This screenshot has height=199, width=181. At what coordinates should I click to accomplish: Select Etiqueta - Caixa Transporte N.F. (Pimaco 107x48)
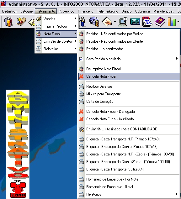tap(129, 139)
